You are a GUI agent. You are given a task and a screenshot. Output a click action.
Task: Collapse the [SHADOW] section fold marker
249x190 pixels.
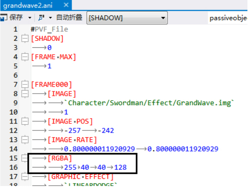click(24, 39)
